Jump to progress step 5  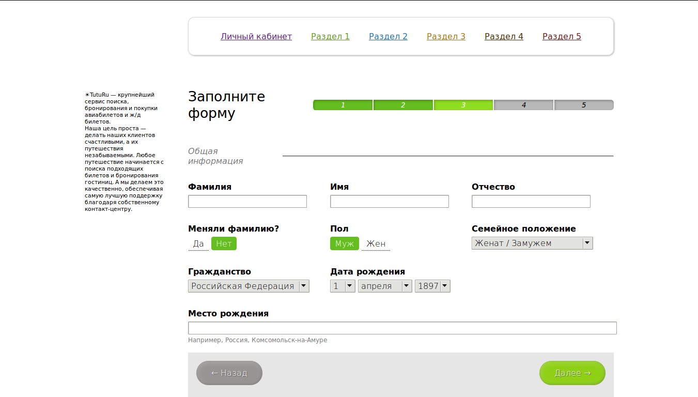[x=584, y=105]
